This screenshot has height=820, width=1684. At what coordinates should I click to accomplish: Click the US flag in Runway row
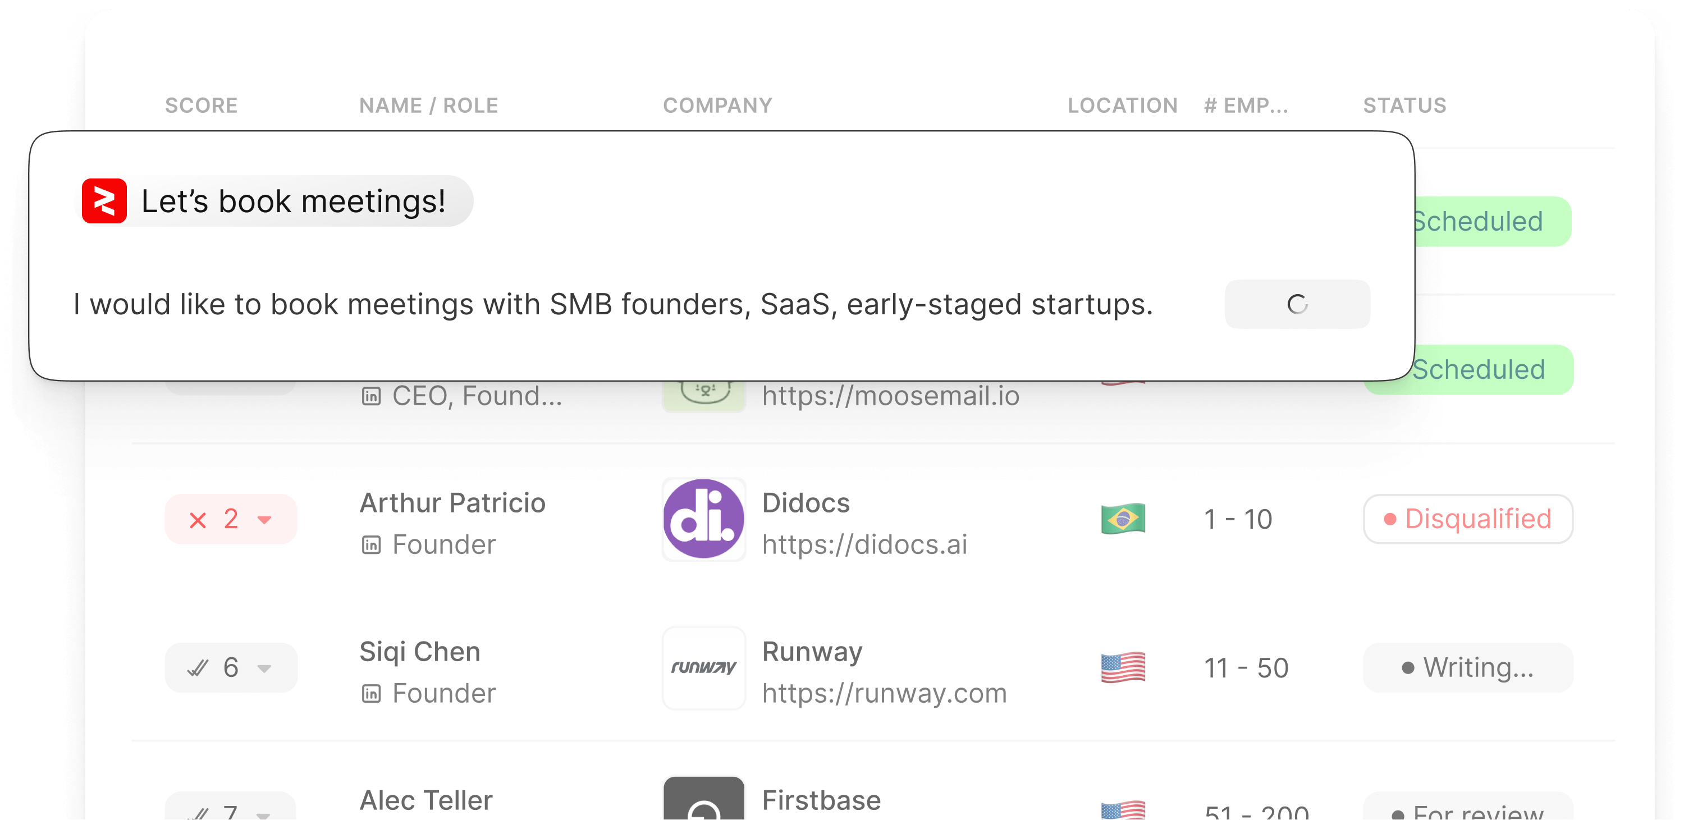[x=1123, y=667]
